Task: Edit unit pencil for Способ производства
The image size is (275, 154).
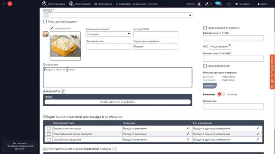Action: (258, 140)
